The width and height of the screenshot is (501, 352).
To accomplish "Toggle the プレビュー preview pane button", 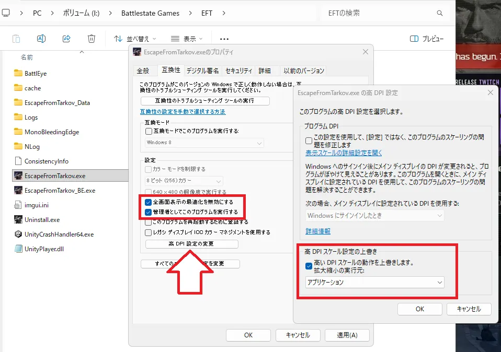I will click(427, 39).
